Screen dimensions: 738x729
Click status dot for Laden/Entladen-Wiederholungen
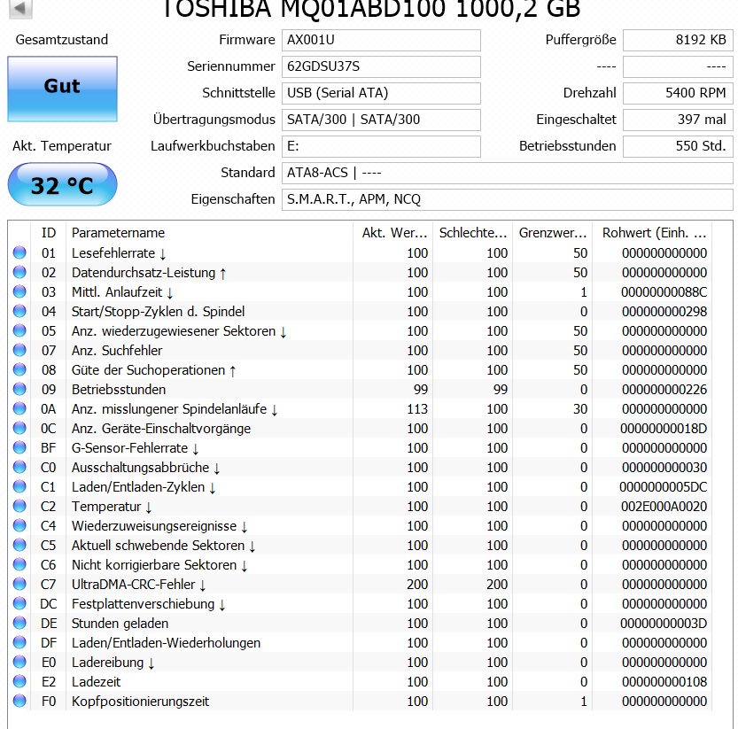(19, 642)
